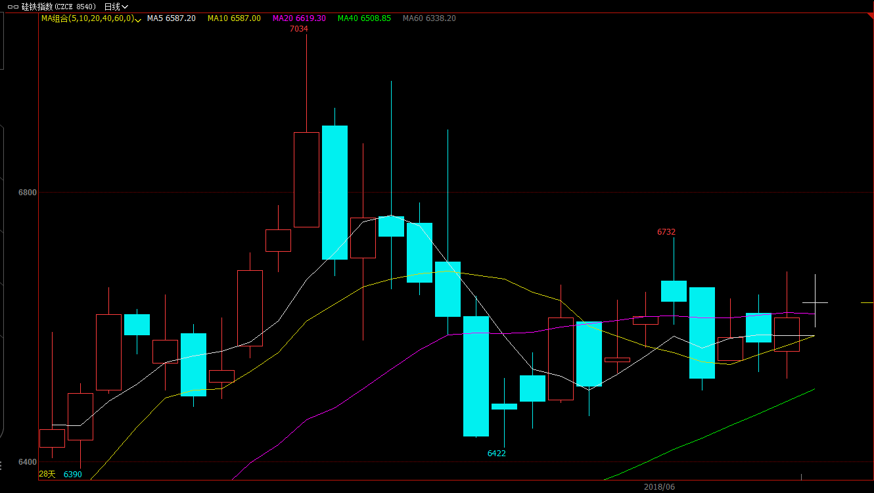Click the candlestick with the 7034 high
This screenshot has height=493, width=874.
click(306, 179)
